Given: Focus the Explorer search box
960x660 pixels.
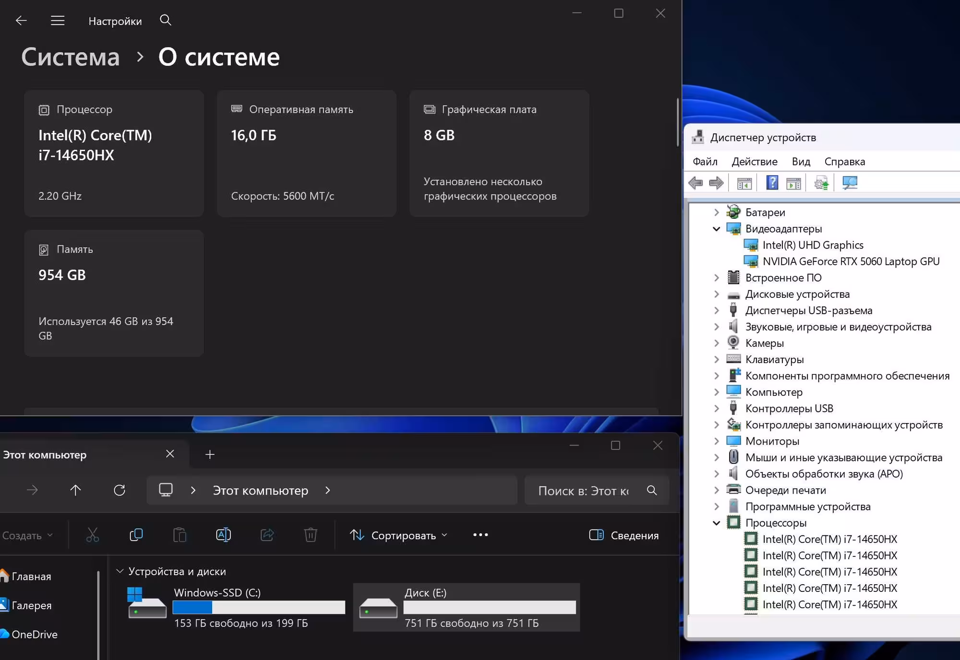Looking at the screenshot, I should (597, 491).
